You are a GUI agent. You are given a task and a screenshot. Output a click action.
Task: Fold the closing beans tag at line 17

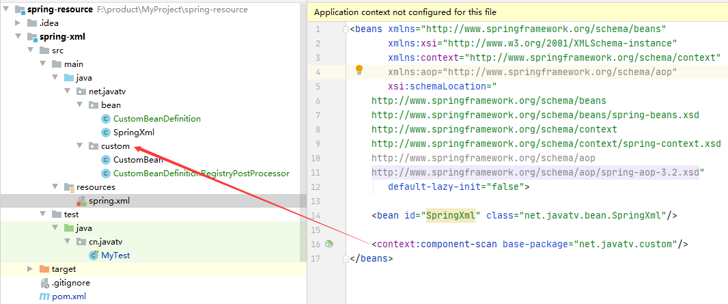[x=345, y=258]
